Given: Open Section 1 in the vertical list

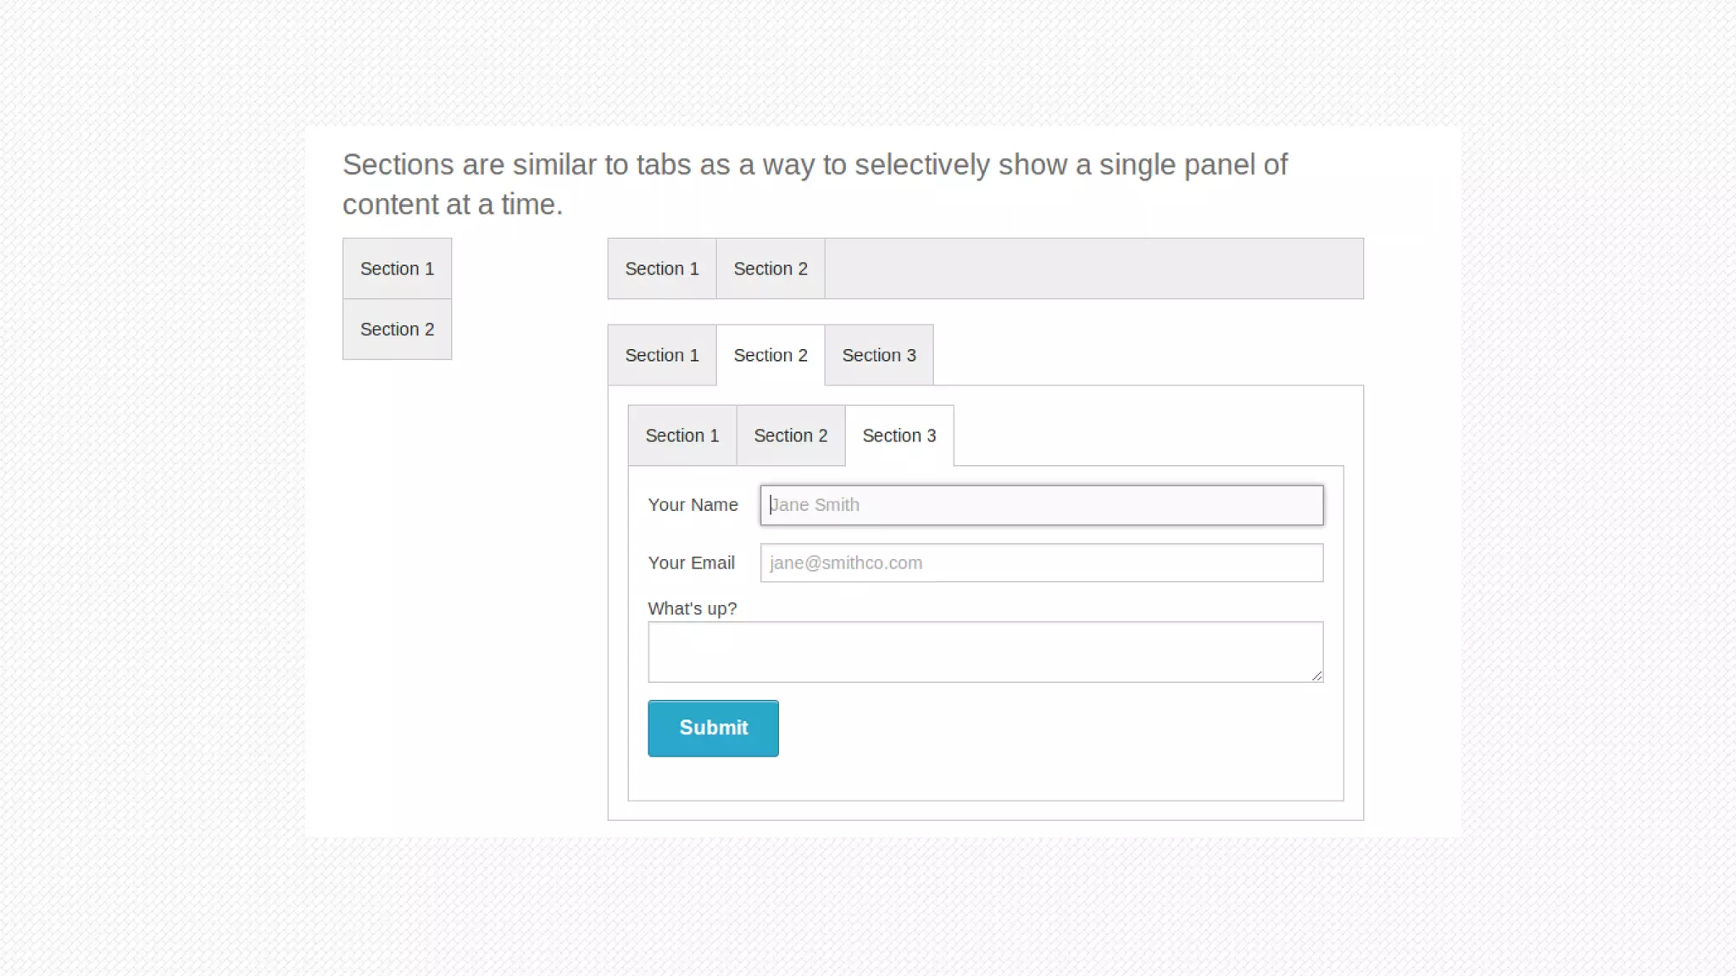Looking at the screenshot, I should 397,269.
